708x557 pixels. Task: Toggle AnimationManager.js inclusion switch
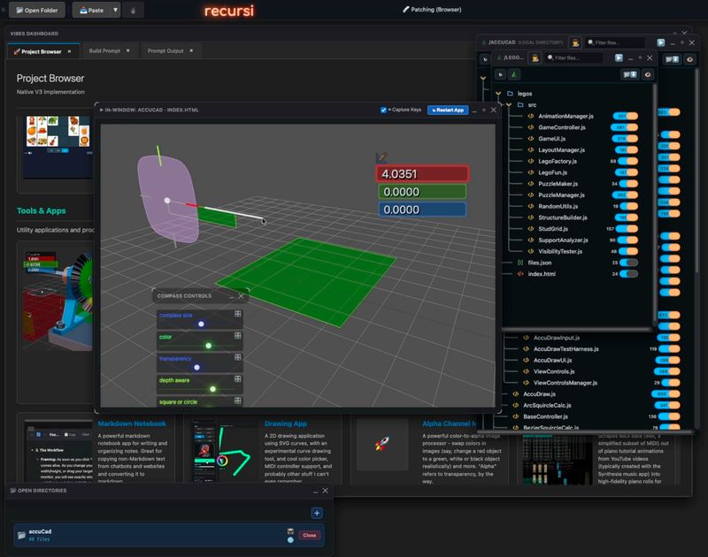(x=626, y=116)
